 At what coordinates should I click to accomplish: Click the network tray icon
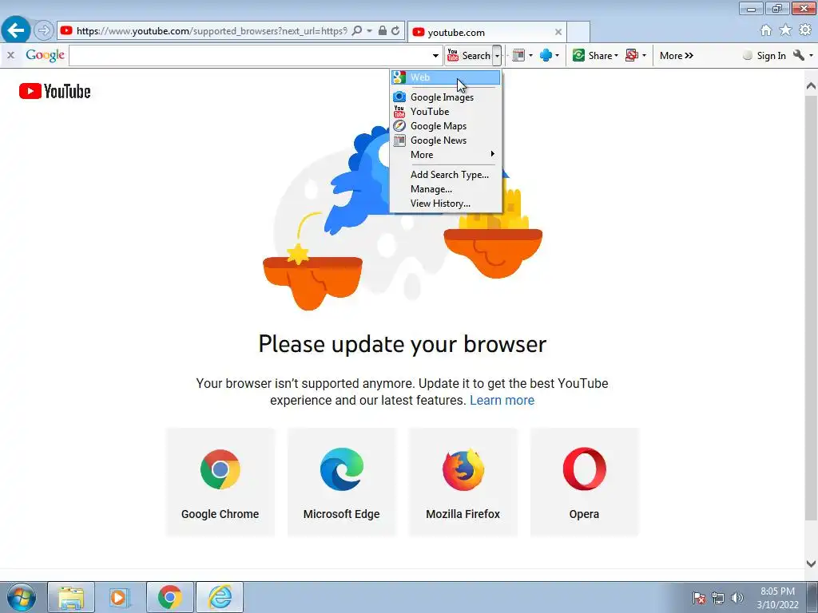tap(718, 598)
